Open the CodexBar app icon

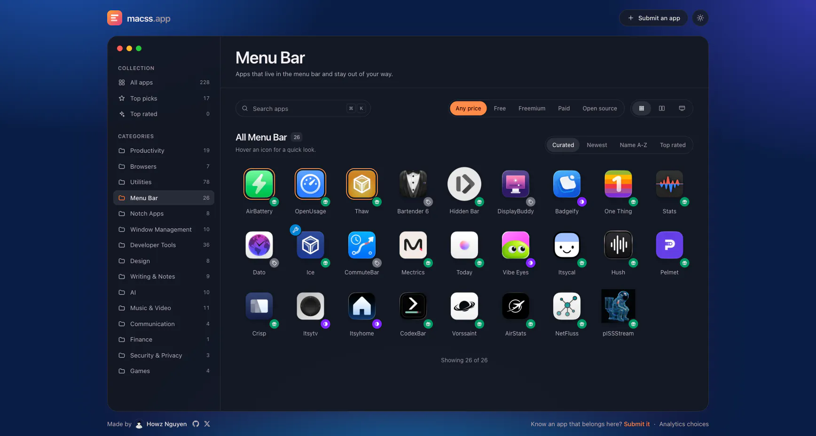coord(413,306)
